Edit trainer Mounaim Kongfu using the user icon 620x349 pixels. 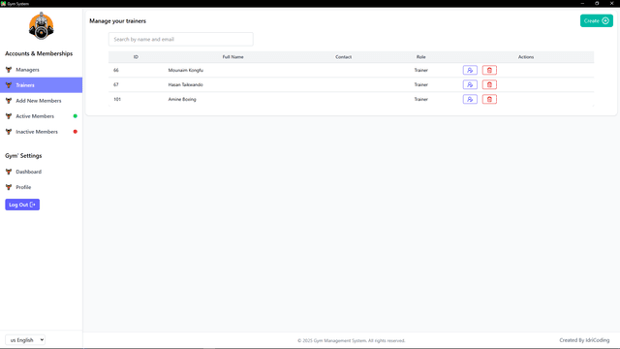pyautogui.click(x=470, y=70)
